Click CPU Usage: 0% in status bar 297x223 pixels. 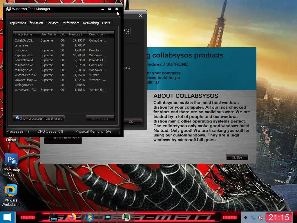[x=50, y=132]
